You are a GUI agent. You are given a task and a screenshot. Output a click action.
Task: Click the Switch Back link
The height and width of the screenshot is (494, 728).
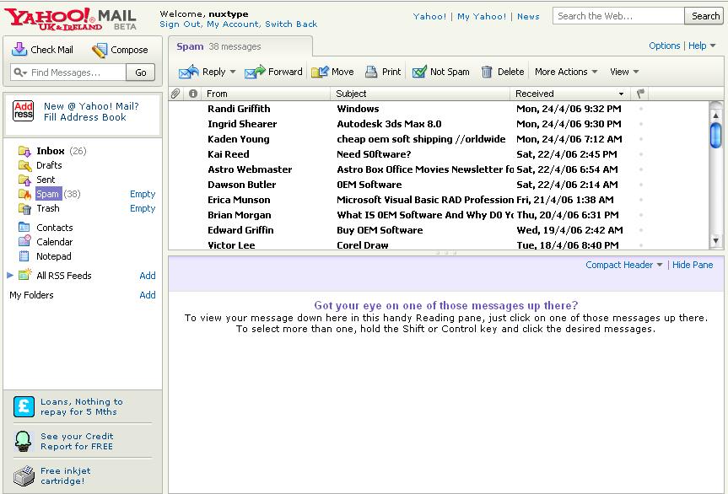click(291, 24)
